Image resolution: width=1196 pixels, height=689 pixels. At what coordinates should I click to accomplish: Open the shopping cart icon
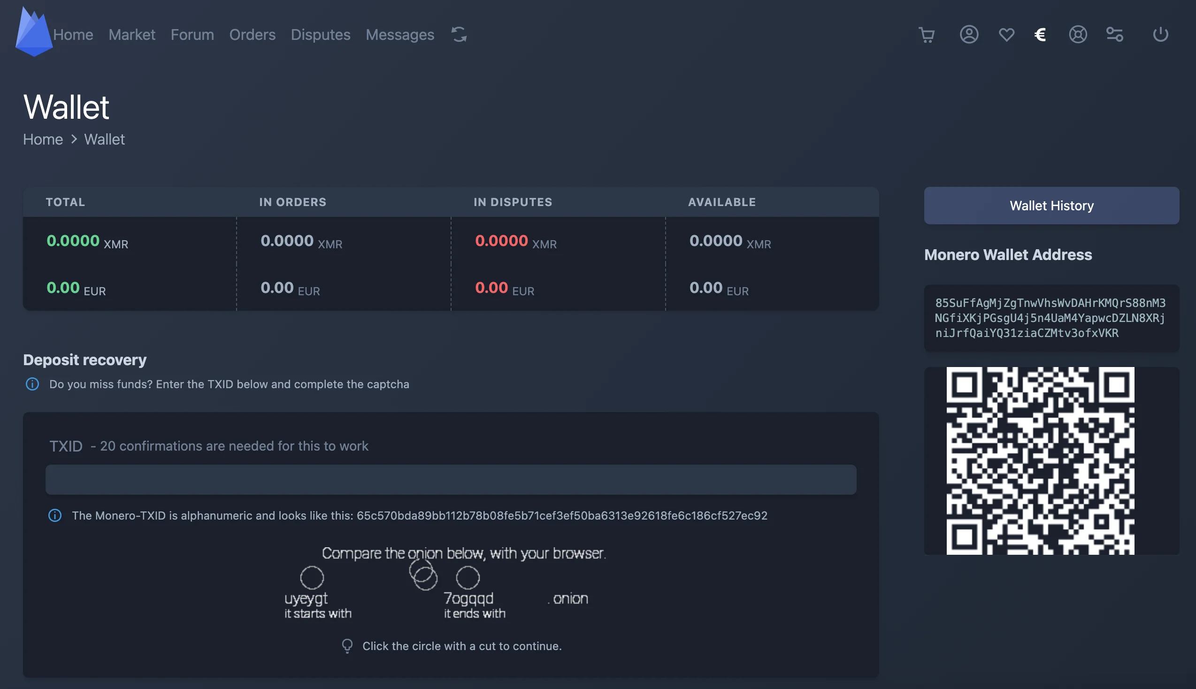coord(926,35)
